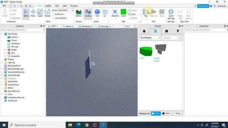The width and height of the screenshot is (228, 128).
Task: Switch to the VIEW ribbon tab
Action: point(64,6)
